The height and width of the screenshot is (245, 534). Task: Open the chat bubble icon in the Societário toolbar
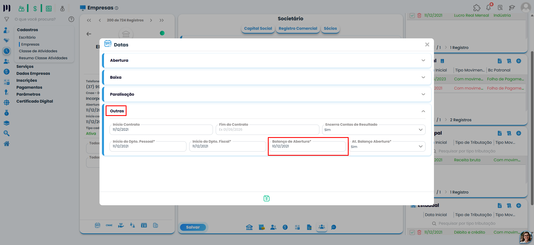pos(334,227)
